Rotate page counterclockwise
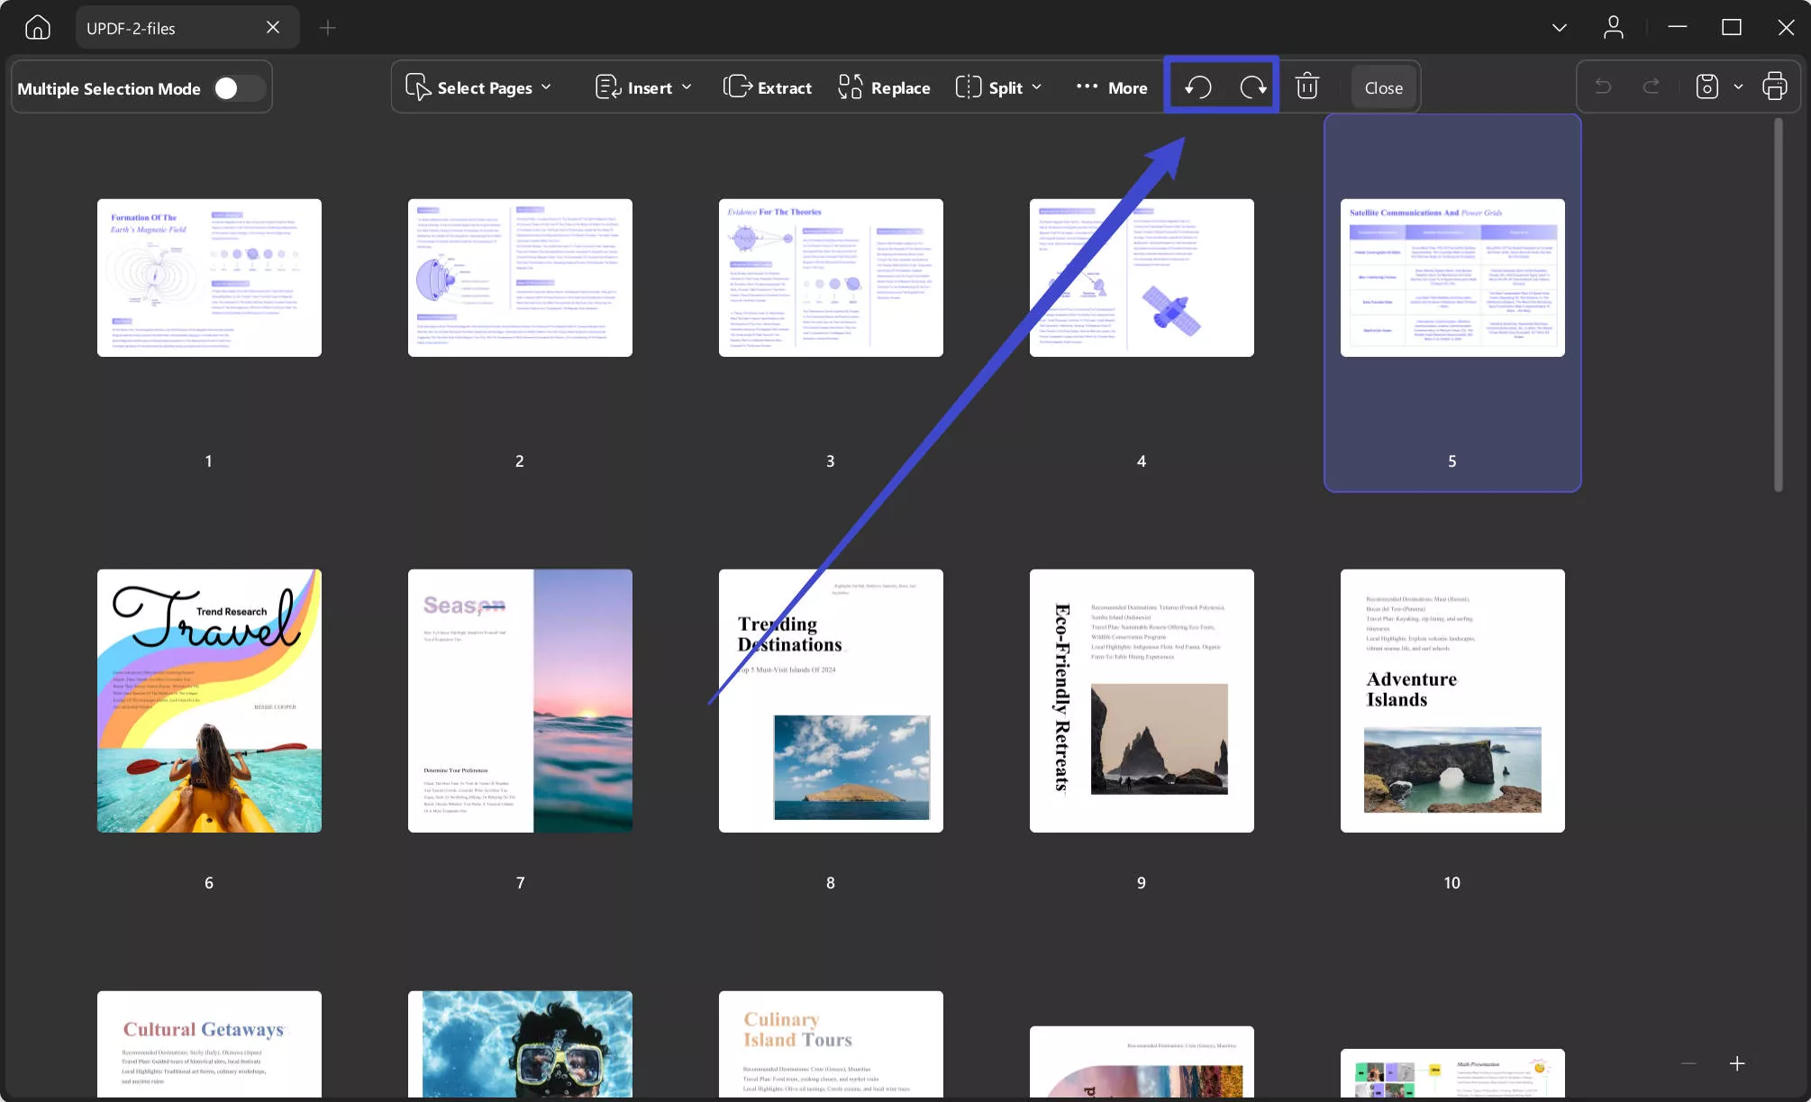Image resolution: width=1811 pixels, height=1102 pixels. pos(1197,87)
